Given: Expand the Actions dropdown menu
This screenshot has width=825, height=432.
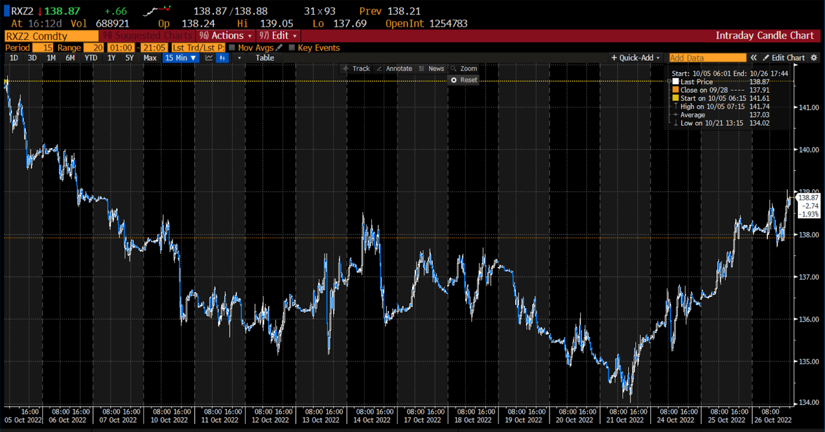Looking at the screenshot, I should (x=226, y=36).
